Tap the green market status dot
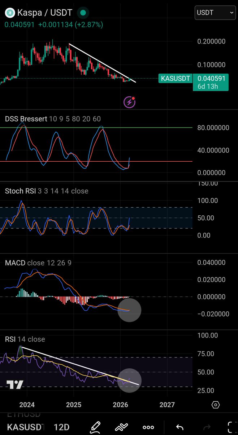The image size is (238, 435). click(x=83, y=13)
